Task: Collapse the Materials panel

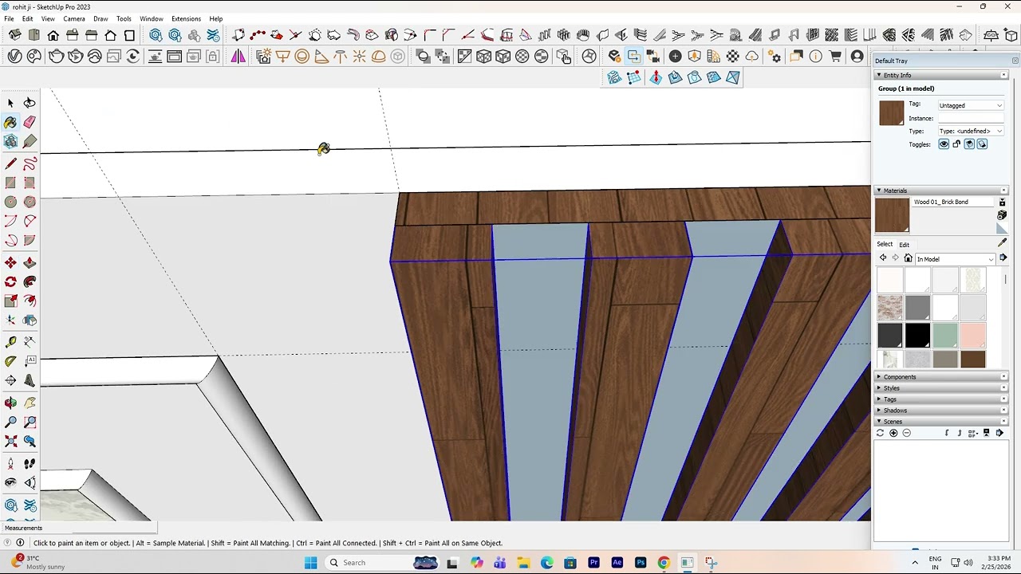Action: tap(941, 191)
